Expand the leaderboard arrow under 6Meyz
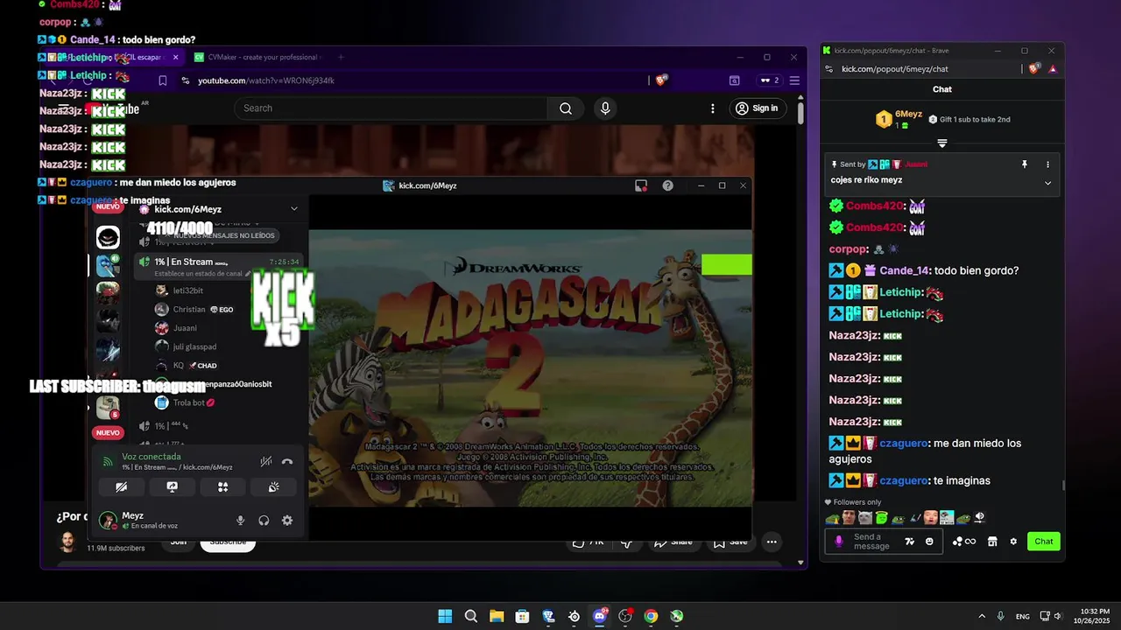Viewport: 1121px width, 630px height. (x=942, y=143)
